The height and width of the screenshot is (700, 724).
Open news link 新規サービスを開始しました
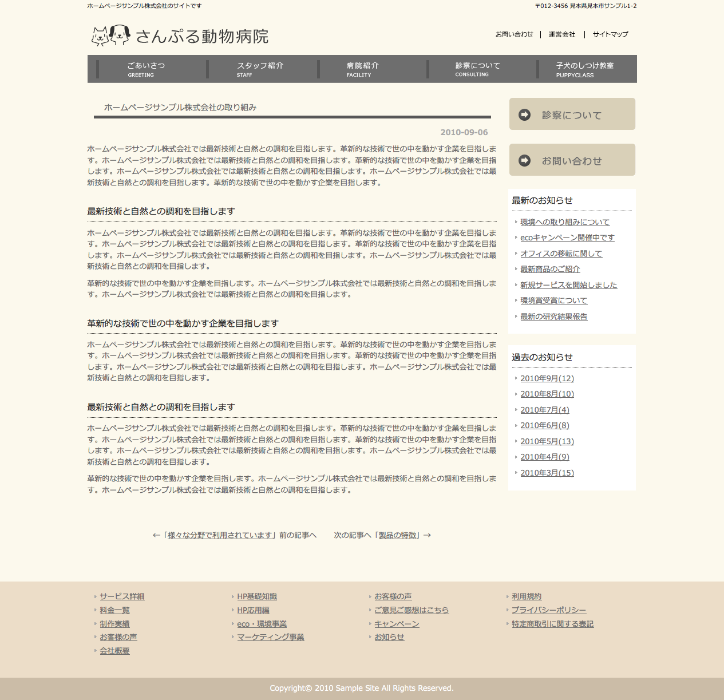click(568, 285)
